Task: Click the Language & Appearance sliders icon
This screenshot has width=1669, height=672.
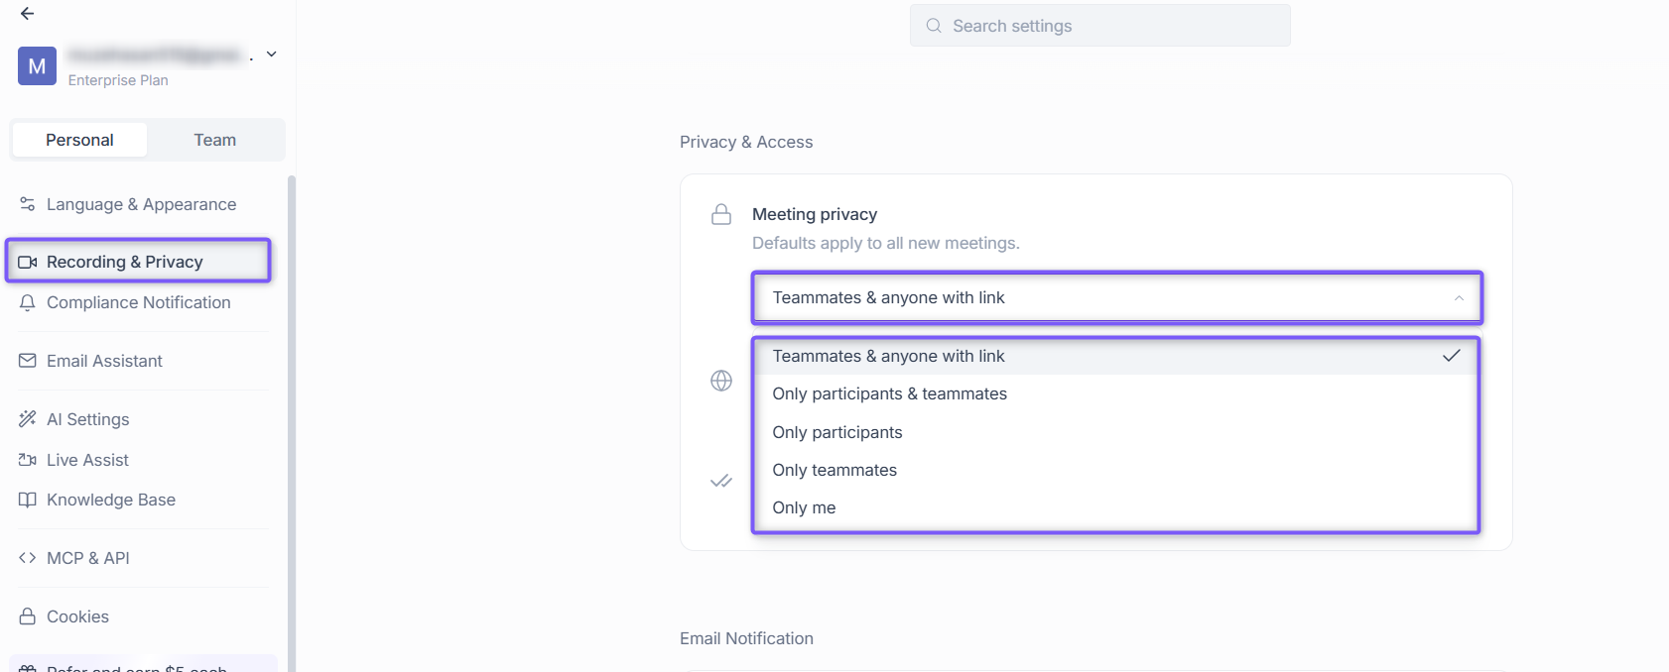Action: [28, 204]
